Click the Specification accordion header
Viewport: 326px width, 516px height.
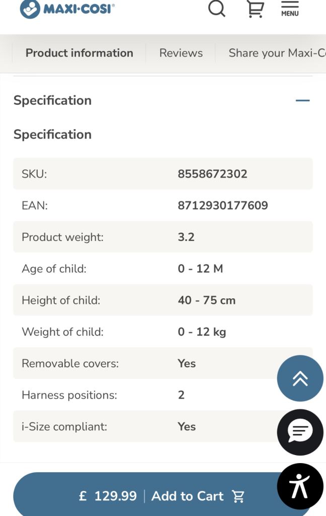click(x=53, y=100)
